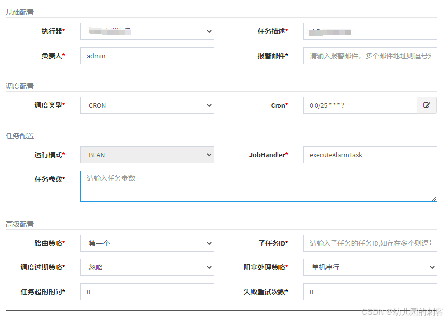The width and height of the screenshot is (445, 319).
Task: Click the 任务参数 text area
Action: coord(259,187)
